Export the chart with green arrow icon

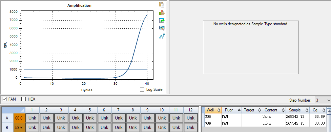tap(162, 20)
